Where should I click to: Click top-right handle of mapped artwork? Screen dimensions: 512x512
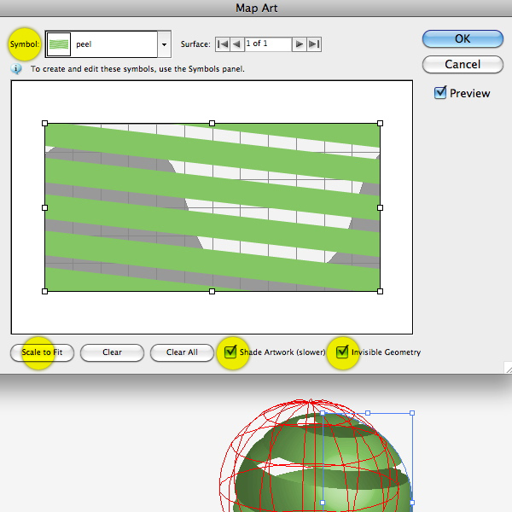tap(380, 123)
